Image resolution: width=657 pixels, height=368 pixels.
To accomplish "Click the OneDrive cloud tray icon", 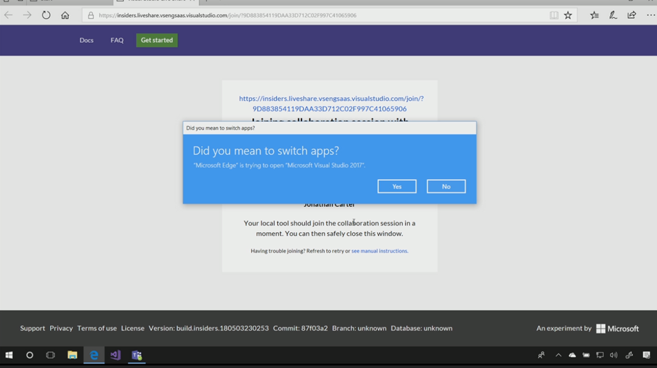I will point(572,355).
